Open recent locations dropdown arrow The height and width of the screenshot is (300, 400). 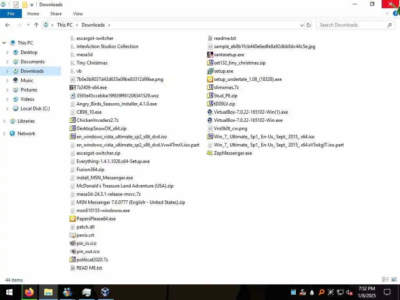28,25
